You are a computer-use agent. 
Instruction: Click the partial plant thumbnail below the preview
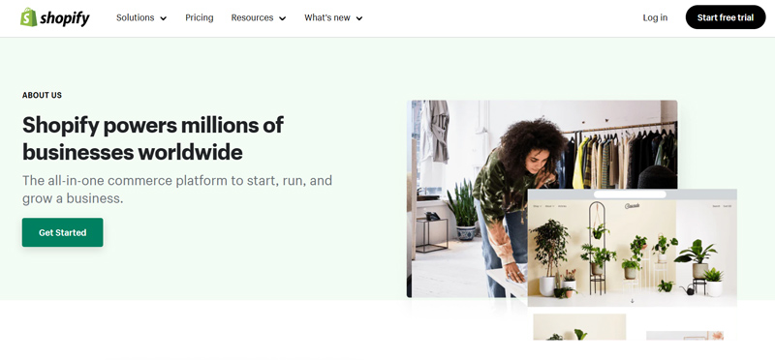(x=579, y=326)
